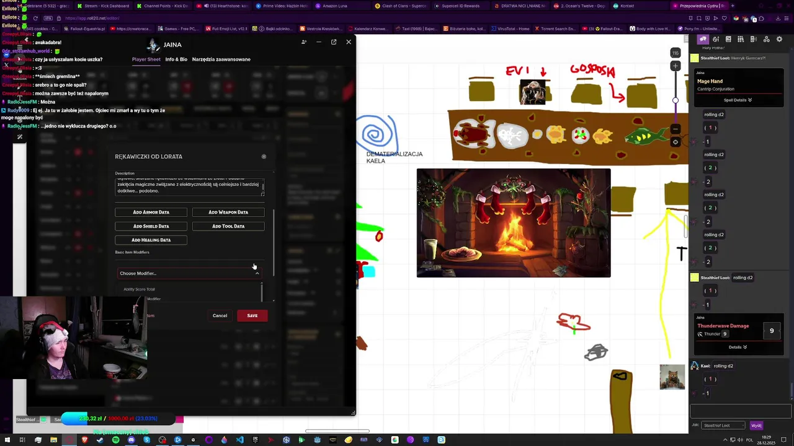Image resolution: width=794 pixels, height=446 pixels.
Task: Save the Rękawiczki od Lorata item
Action: [x=252, y=316]
